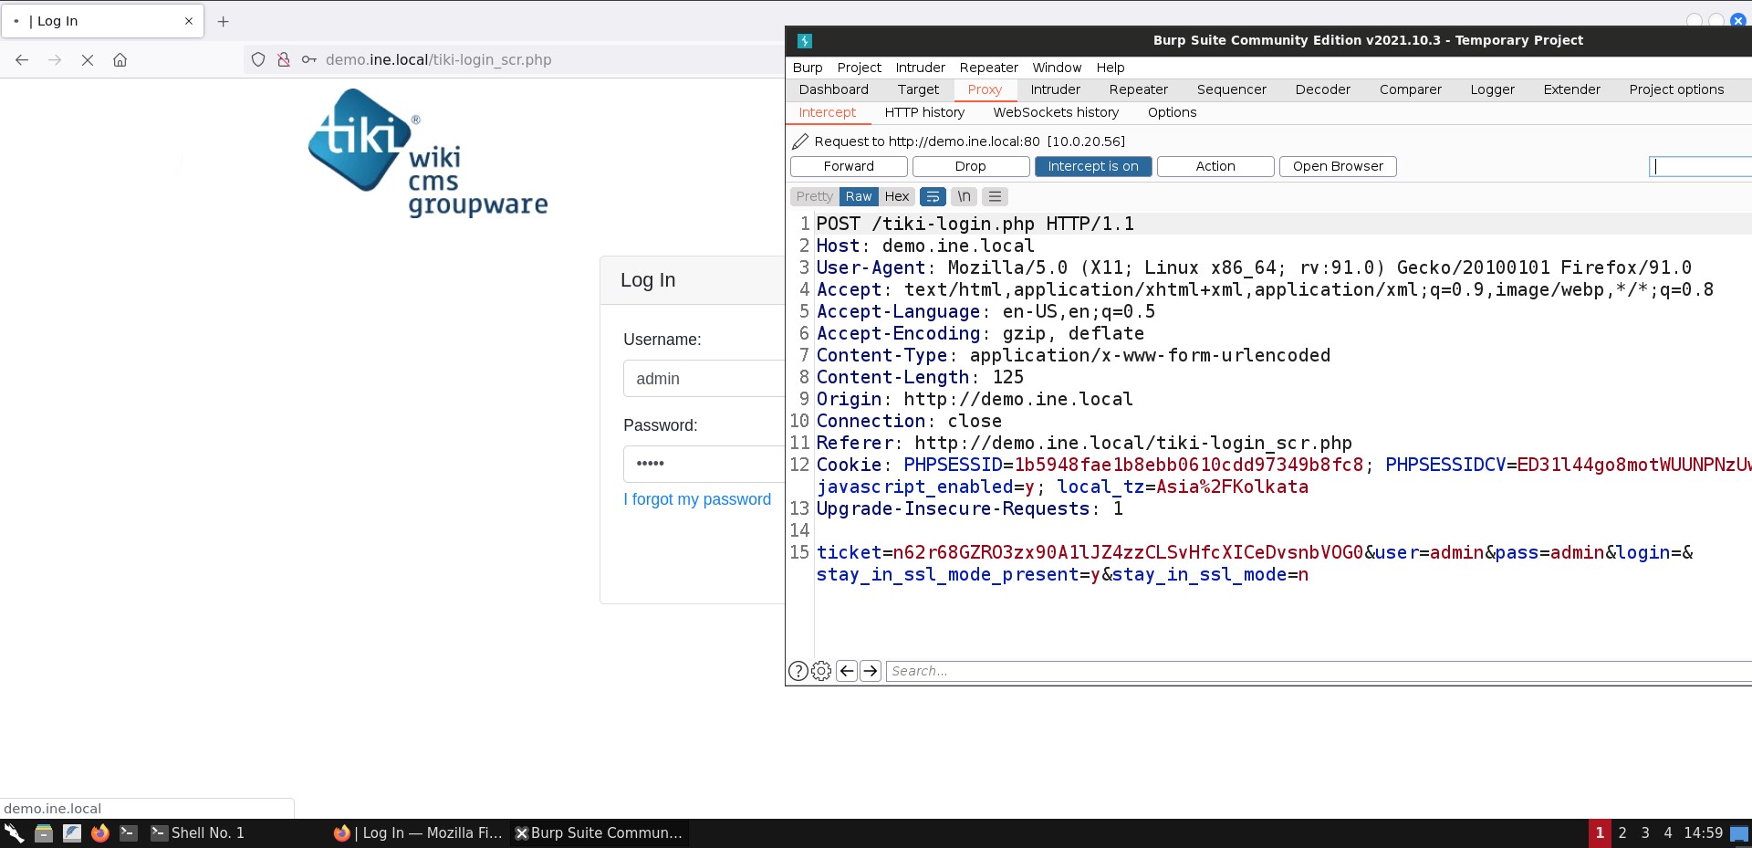1752x848 pixels.
Task: Forward the intercepted request
Action: [x=848, y=166]
